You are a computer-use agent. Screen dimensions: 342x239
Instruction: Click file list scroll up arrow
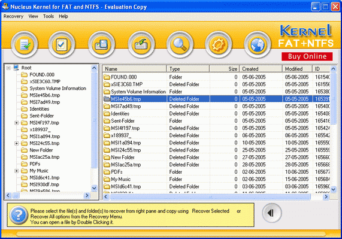[x=333, y=69]
